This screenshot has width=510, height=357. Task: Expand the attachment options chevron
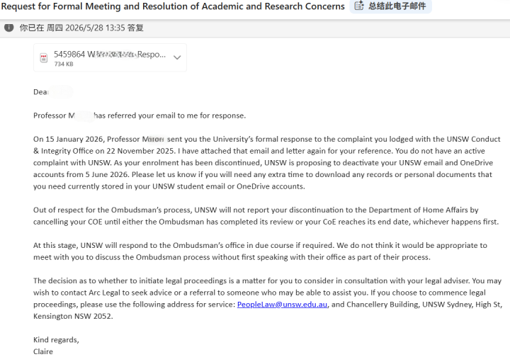click(x=177, y=57)
